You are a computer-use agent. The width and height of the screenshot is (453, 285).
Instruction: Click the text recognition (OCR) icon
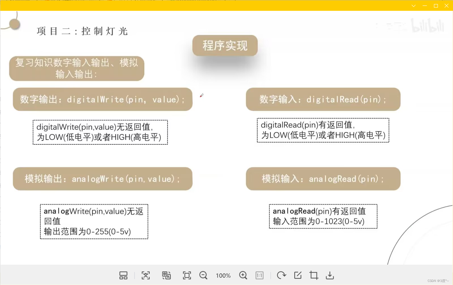146,275
